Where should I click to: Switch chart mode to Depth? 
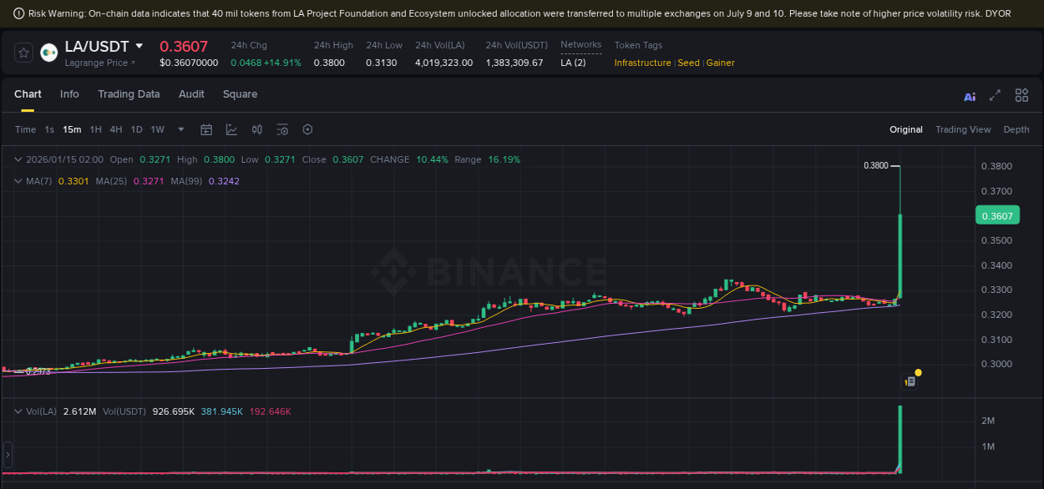(1016, 129)
